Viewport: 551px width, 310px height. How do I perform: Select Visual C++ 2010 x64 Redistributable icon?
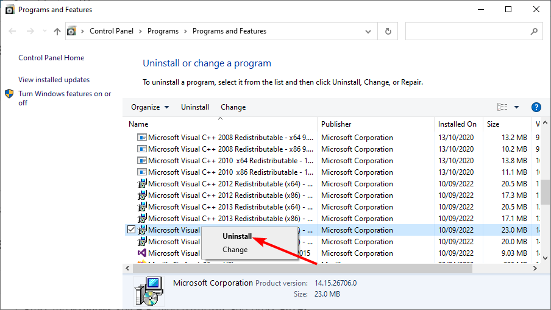[141, 160]
